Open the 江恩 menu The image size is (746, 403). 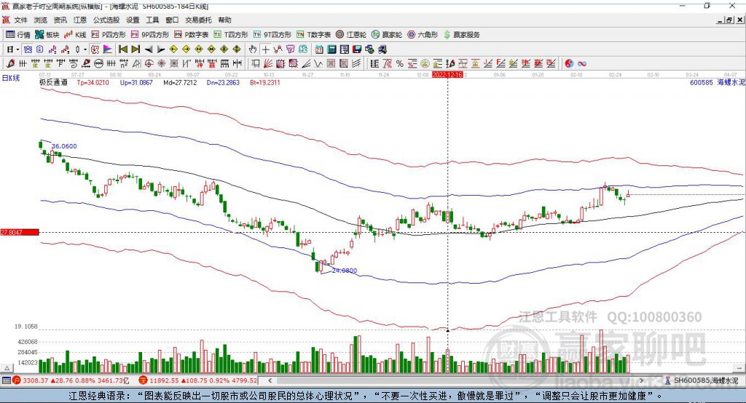[x=80, y=20]
